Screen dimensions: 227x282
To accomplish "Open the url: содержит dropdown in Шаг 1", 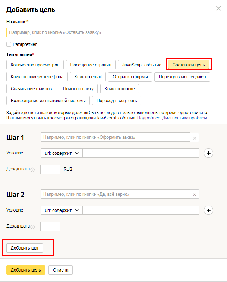I will (62, 153).
